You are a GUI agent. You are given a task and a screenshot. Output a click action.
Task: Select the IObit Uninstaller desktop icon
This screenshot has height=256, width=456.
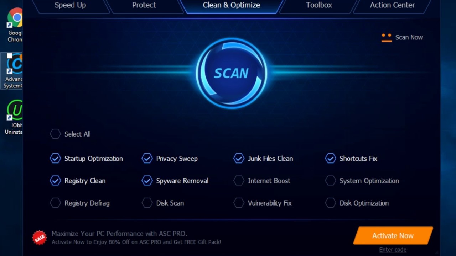tap(14, 117)
